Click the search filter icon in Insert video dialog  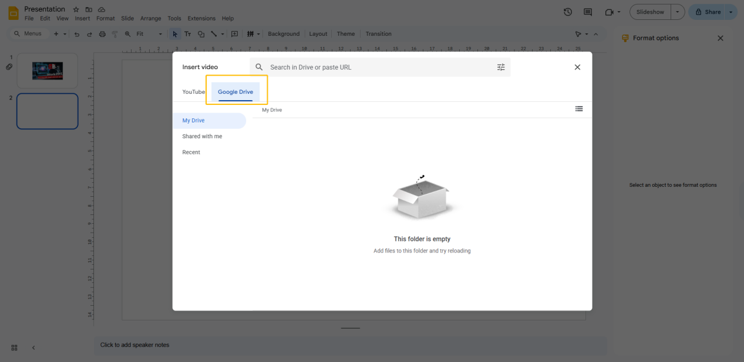501,67
